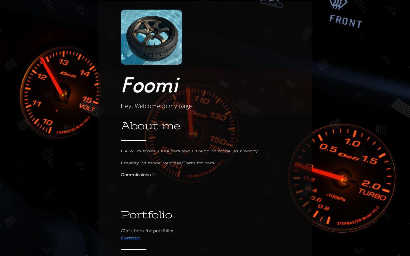The image size is (410, 256).
Task: Click the About me heading
Action: point(151,126)
